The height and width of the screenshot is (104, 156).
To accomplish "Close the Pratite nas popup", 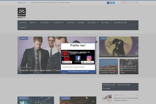I will [96, 42].
